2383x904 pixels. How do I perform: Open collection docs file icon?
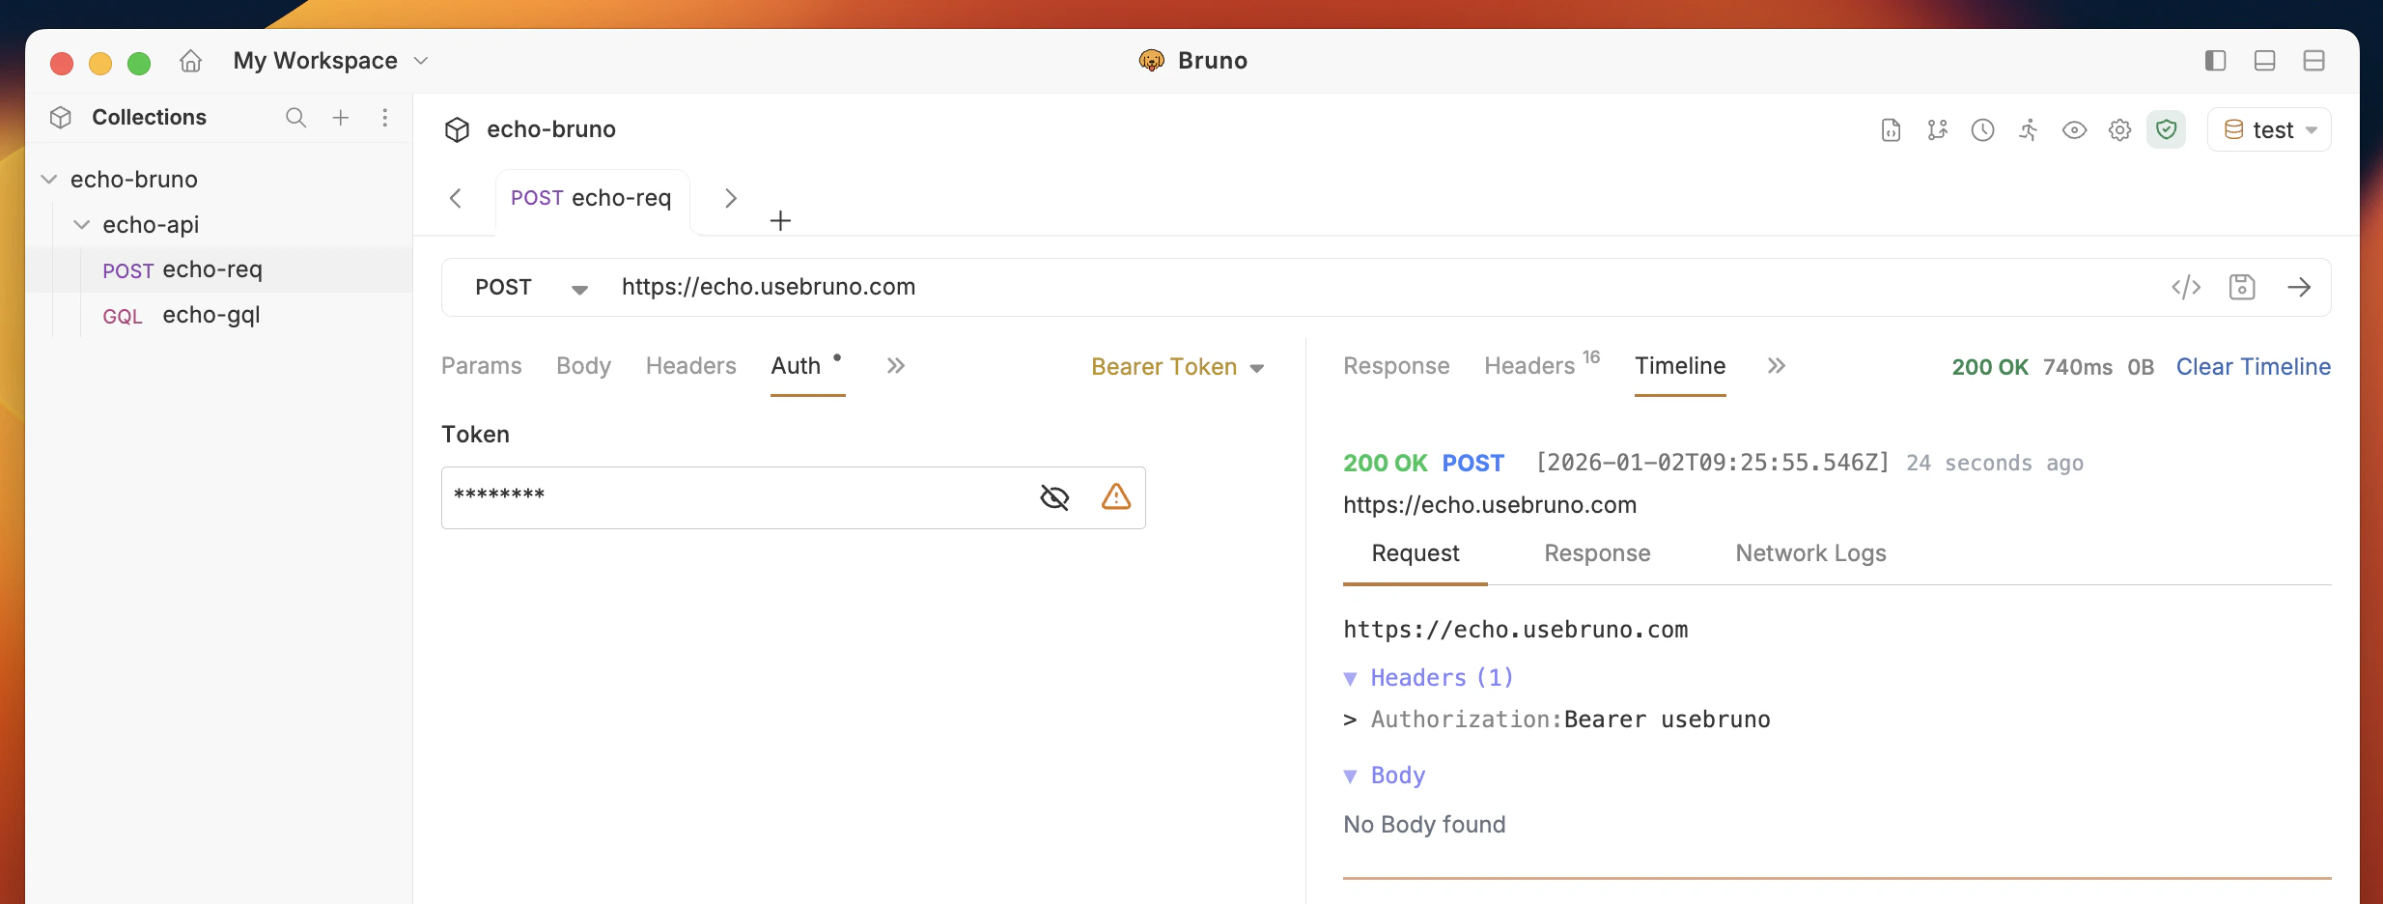point(1891,130)
